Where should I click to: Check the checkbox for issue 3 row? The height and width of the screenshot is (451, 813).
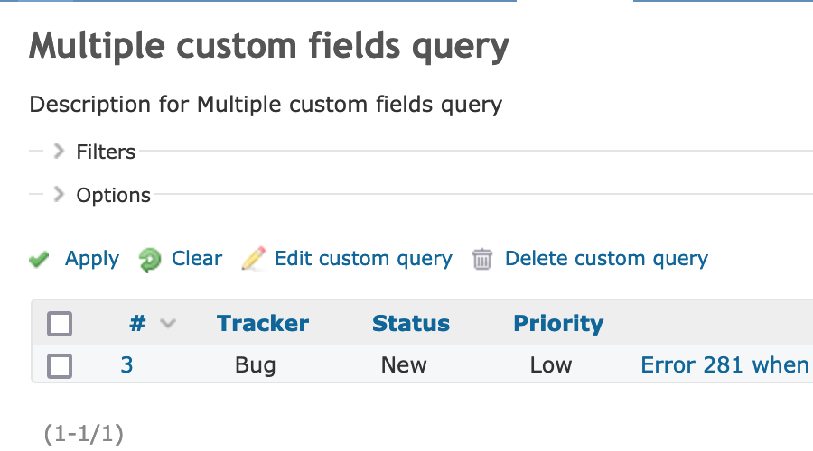pos(60,365)
